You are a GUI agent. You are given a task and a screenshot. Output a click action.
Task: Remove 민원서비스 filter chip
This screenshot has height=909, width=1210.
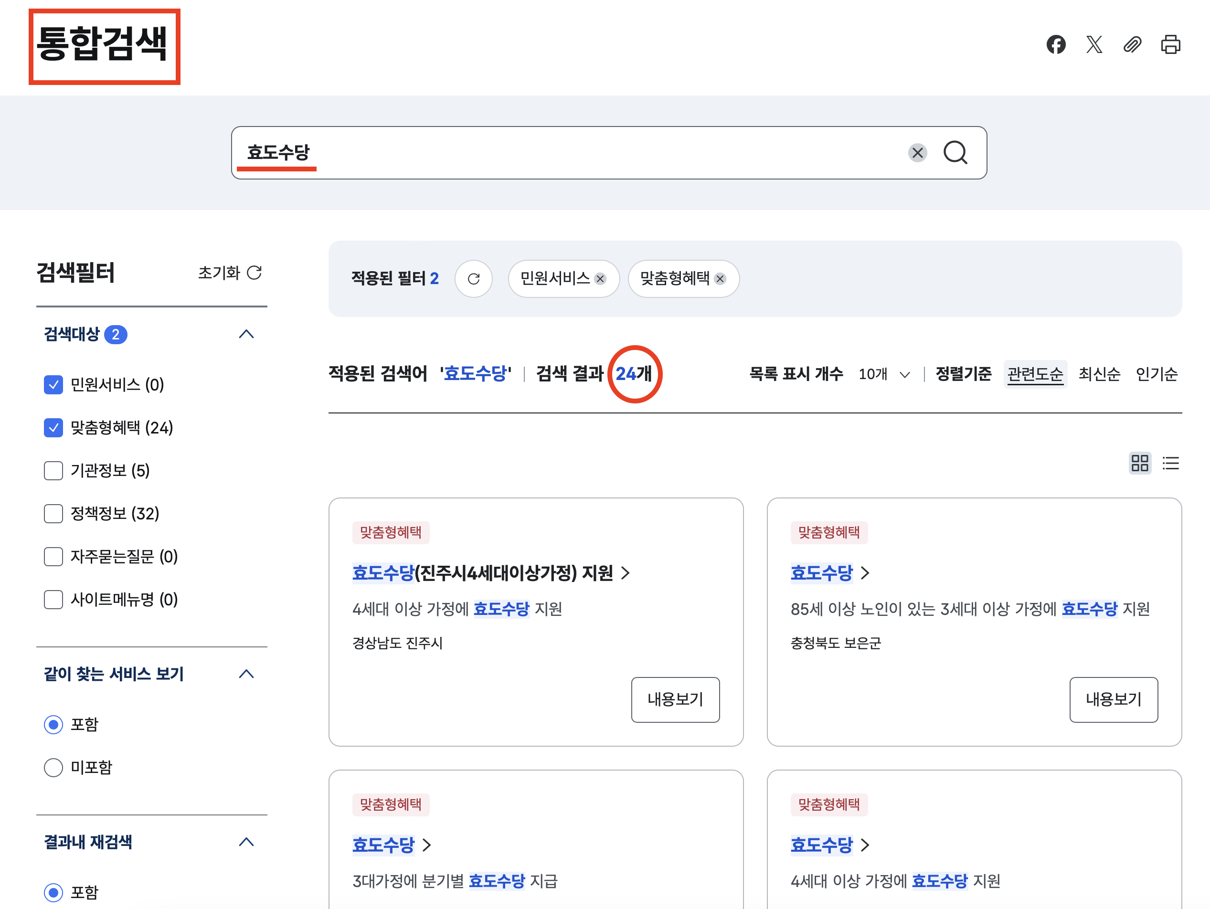pyautogui.click(x=600, y=279)
